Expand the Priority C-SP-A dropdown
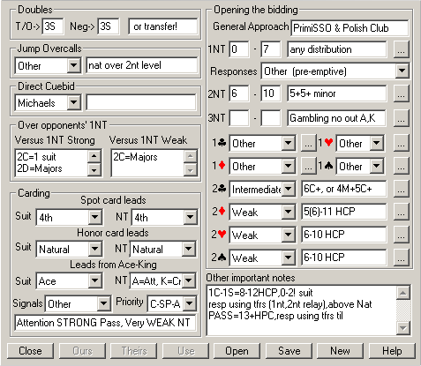 (190, 303)
